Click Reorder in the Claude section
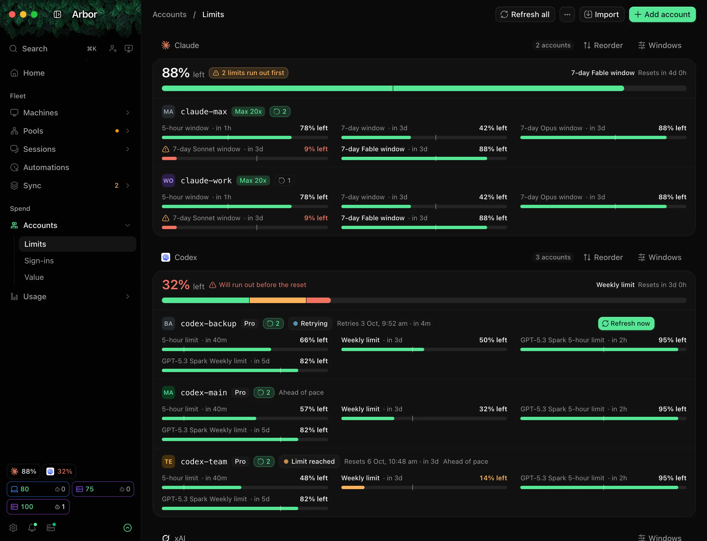Viewport: 707px width, 541px height. coord(603,45)
